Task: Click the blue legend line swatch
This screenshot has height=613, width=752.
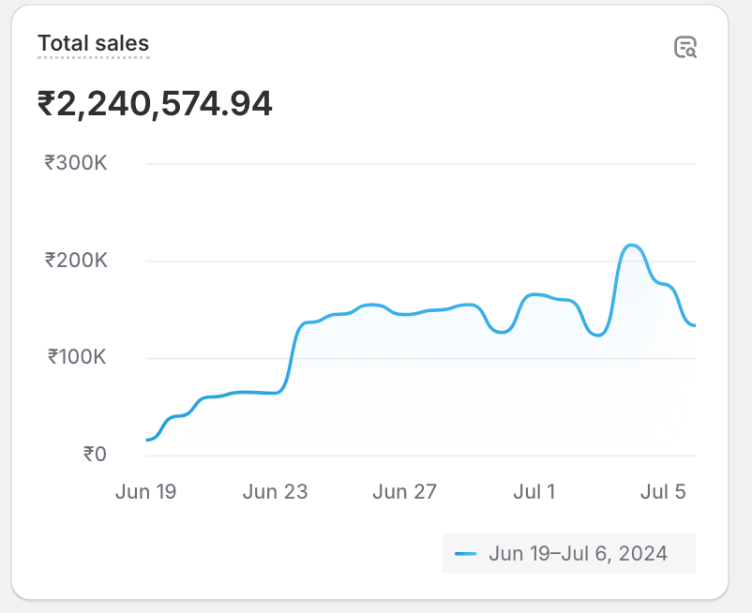Action: click(466, 554)
